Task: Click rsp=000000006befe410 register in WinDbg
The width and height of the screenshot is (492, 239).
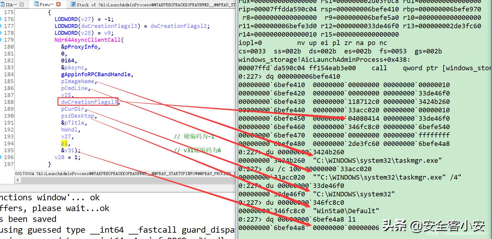Action: [x=360, y=9]
